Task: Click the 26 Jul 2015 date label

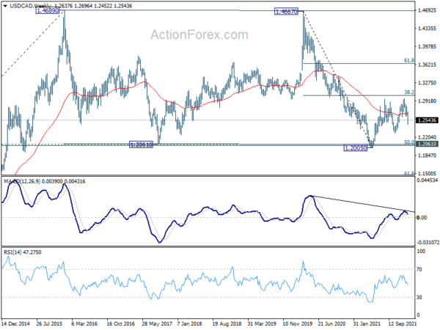Action: pyautogui.click(x=49, y=323)
